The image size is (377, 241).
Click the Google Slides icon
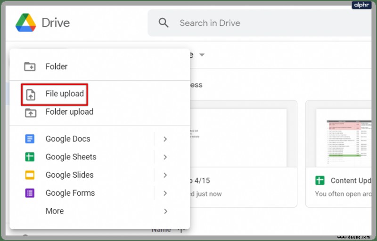(30, 175)
